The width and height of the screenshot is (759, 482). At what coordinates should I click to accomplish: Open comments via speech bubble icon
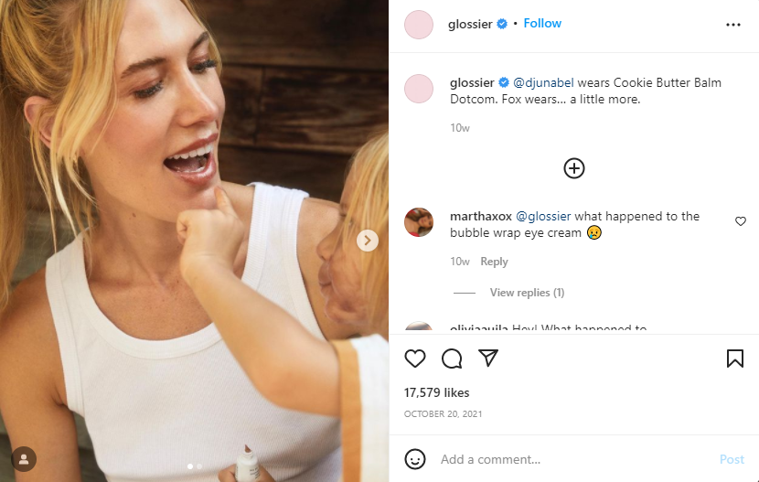tap(452, 359)
